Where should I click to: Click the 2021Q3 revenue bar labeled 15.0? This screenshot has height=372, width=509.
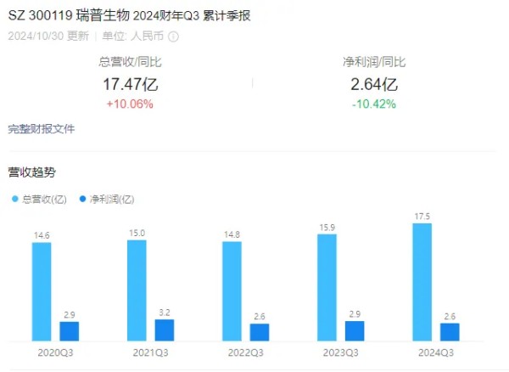[137, 290]
